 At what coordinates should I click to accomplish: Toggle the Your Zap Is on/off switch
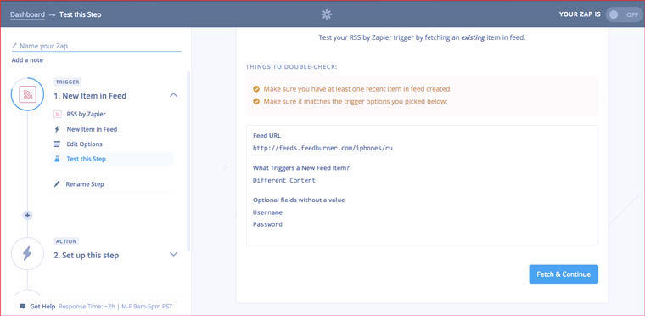point(624,14)
